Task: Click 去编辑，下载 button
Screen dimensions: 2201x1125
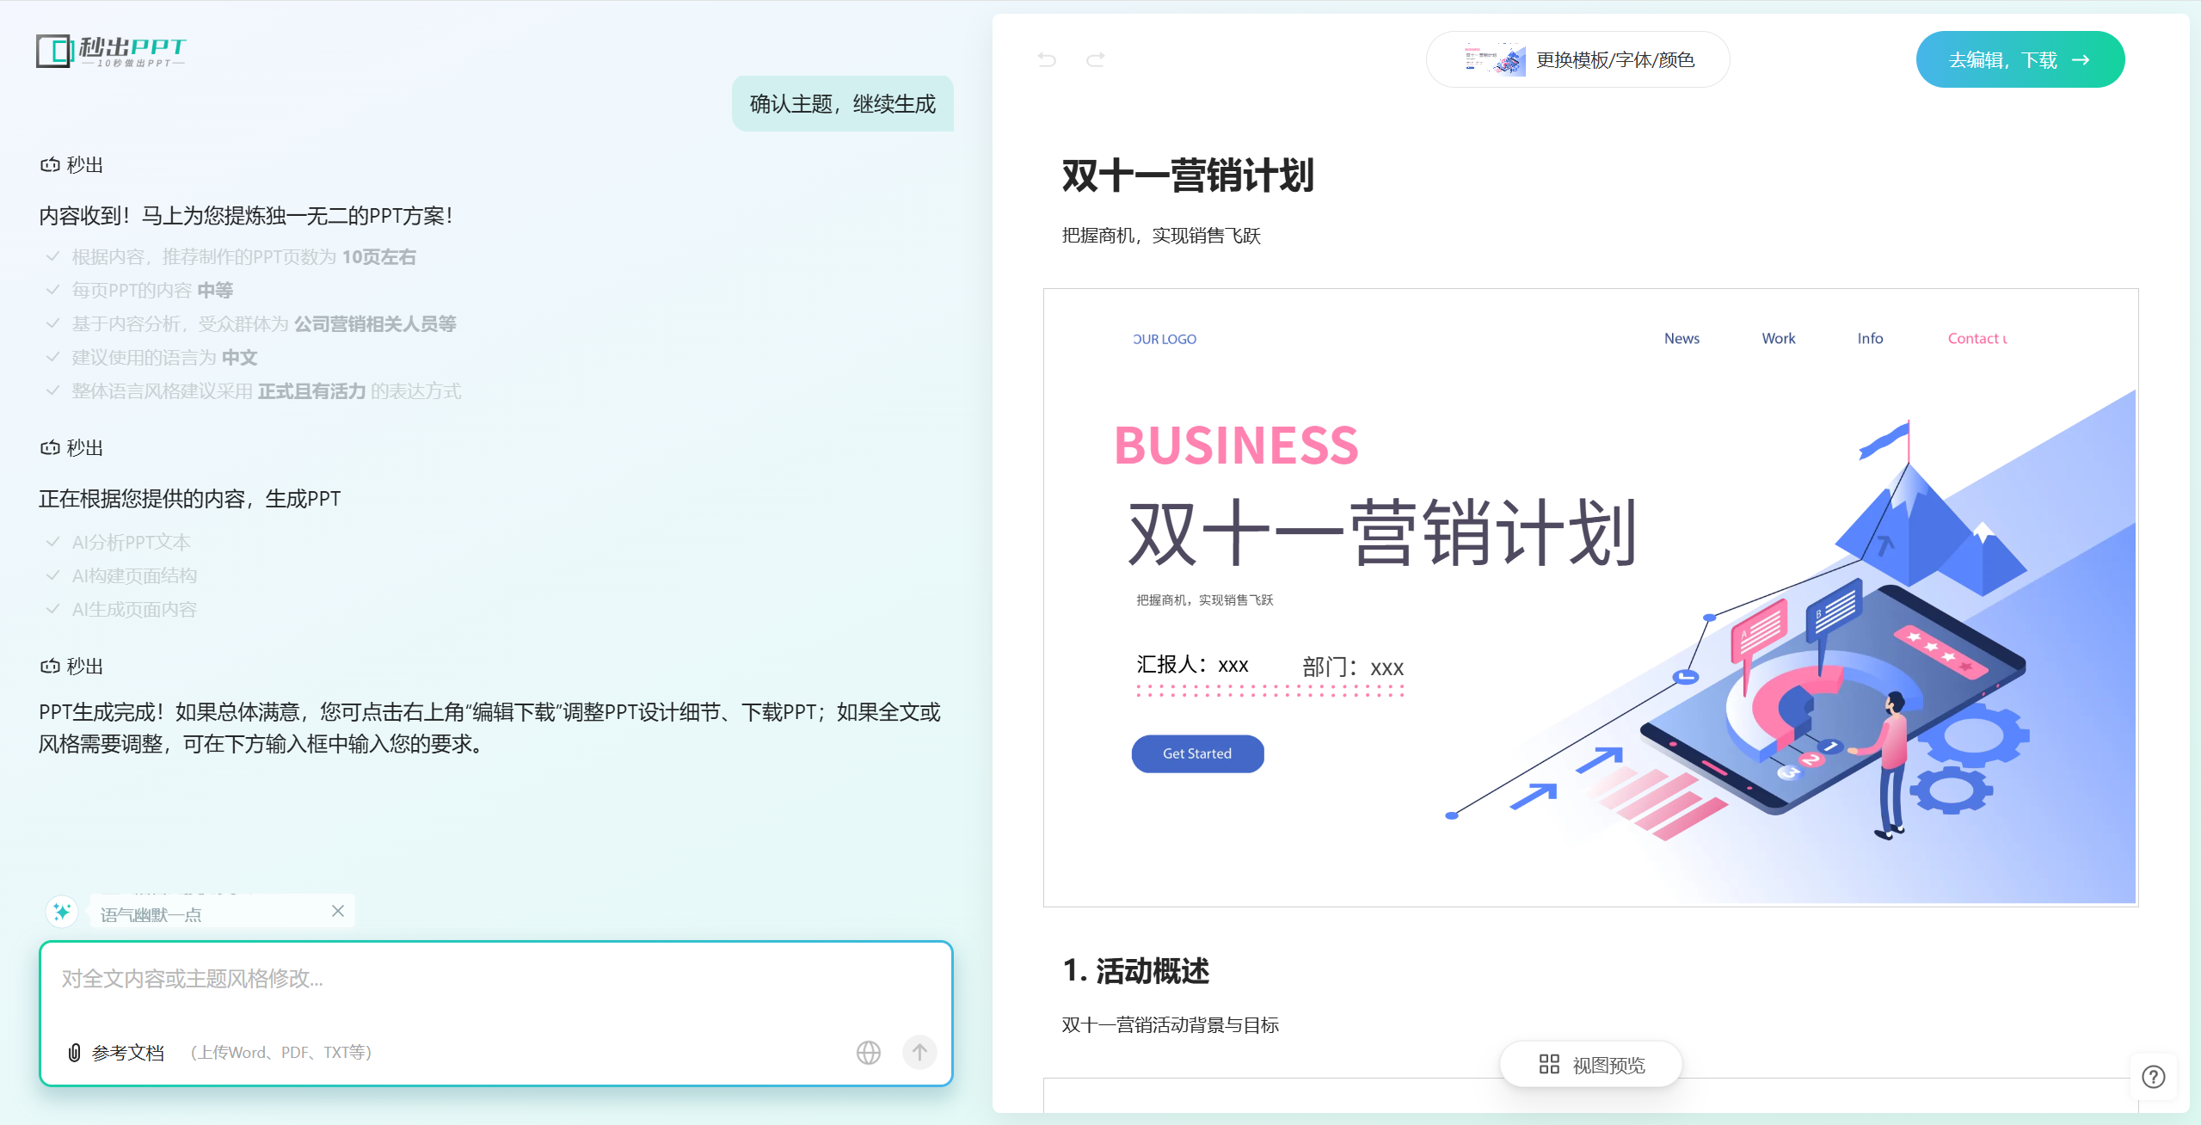Action: point(2020,59)
